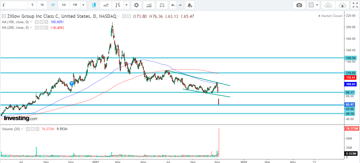Take a chart screenshot with the camera icon

point(299,5)
